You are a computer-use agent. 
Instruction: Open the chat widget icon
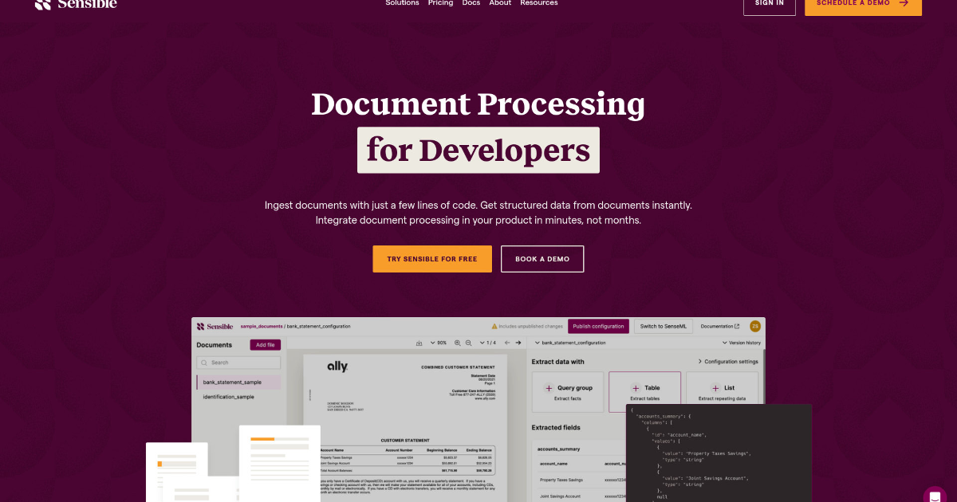[x=935, y=495]
